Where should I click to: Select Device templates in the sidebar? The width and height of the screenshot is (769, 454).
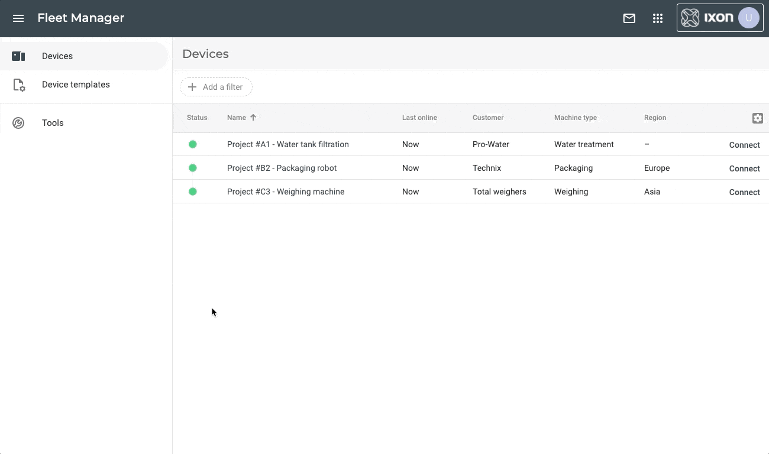coord(76,85)
